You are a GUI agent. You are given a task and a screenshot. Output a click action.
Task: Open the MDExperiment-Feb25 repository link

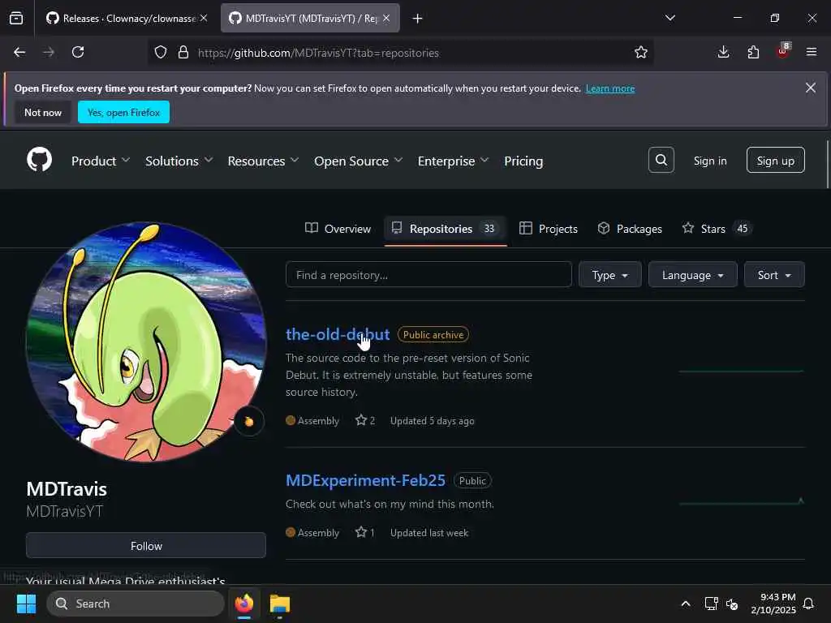(365, 480)
